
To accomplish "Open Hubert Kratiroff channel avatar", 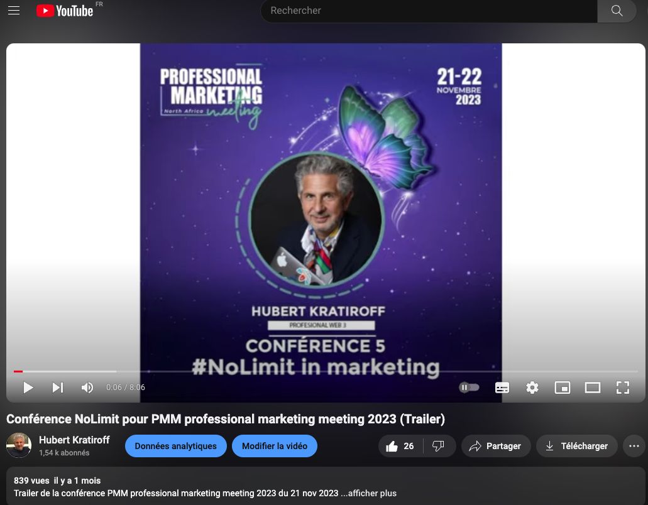I will click(x=19, y=445).
